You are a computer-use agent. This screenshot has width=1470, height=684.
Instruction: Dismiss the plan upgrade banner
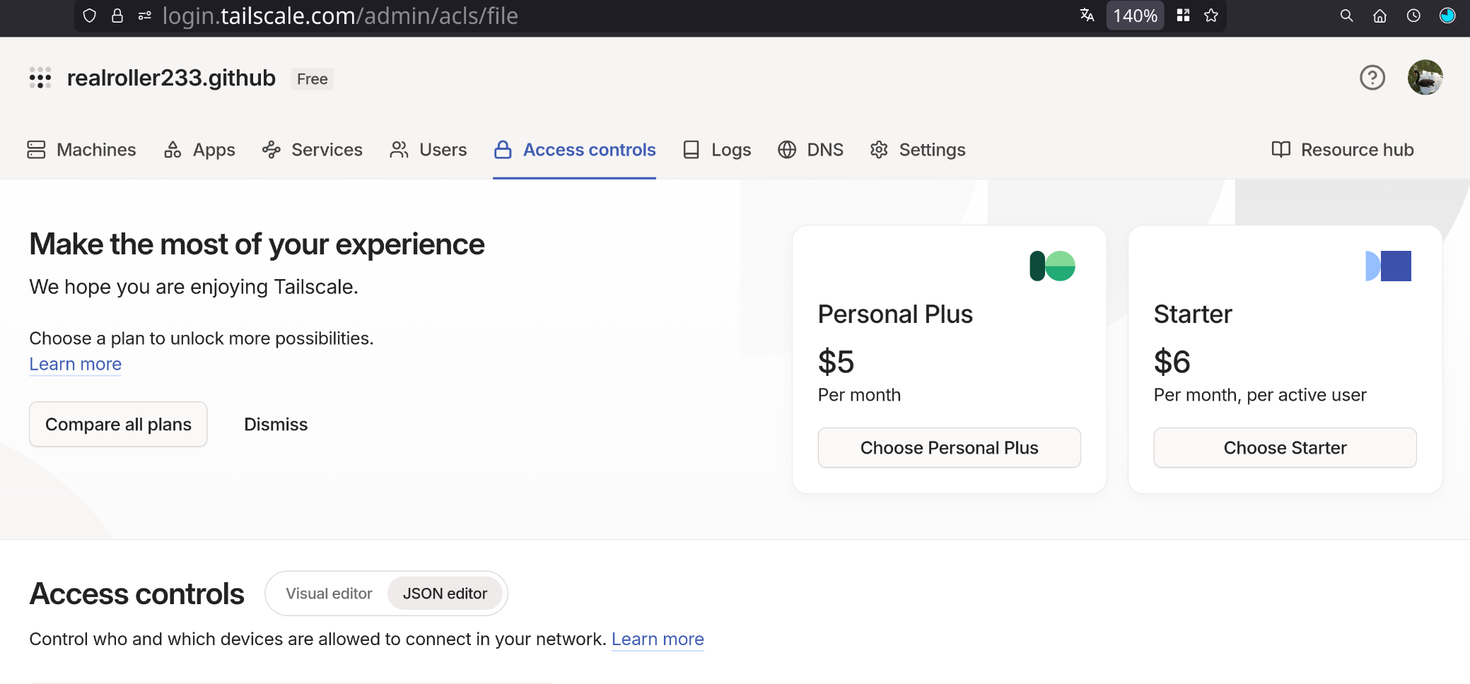point(276,425)
